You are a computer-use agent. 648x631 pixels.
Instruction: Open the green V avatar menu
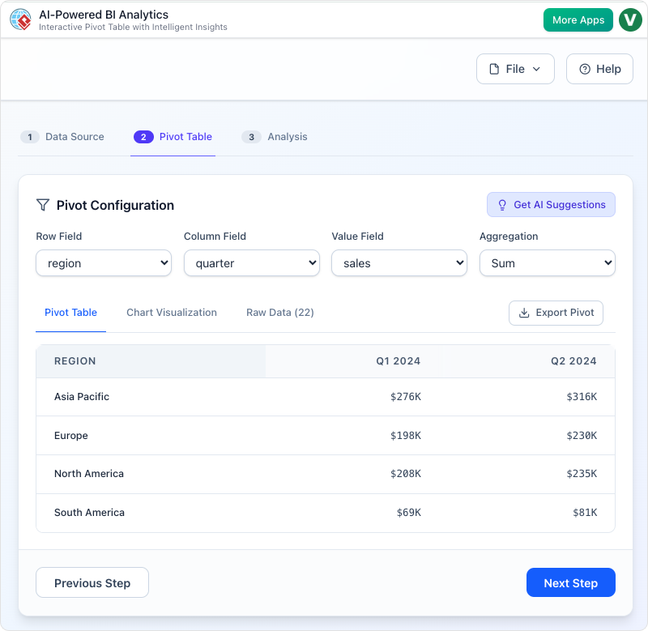point(630,19)
